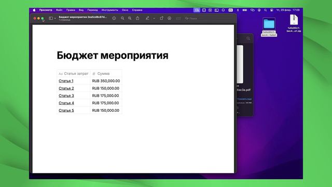Rotate the page with the rotate icon
Viewport: 332px width, 187px height.
161,18
